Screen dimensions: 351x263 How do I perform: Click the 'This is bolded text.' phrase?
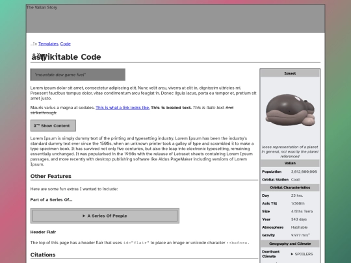coord(171,108)
